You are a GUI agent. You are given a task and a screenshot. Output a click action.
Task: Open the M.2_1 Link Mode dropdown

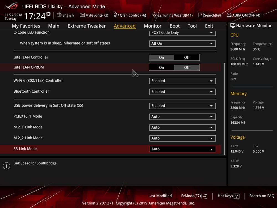pos(183,127)
